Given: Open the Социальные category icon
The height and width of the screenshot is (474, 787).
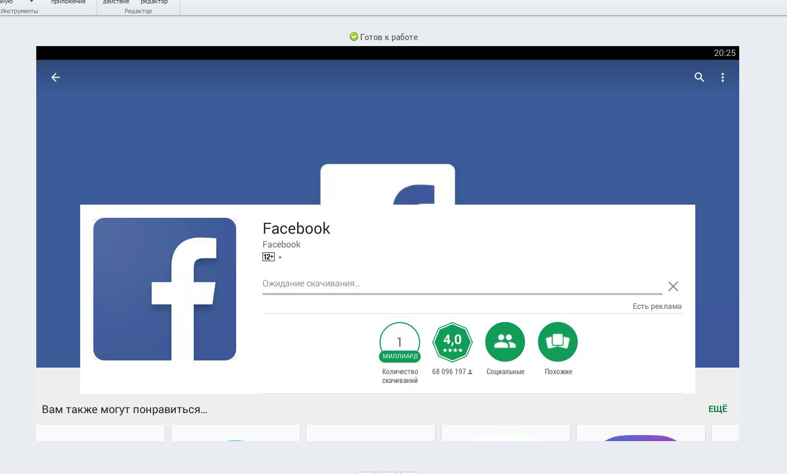Looking at the screenshot, I should point(505,342).
